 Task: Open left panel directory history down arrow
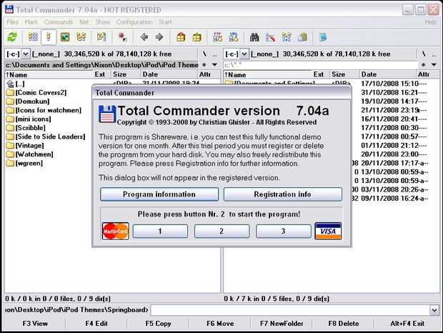click(x=215, y=65)
